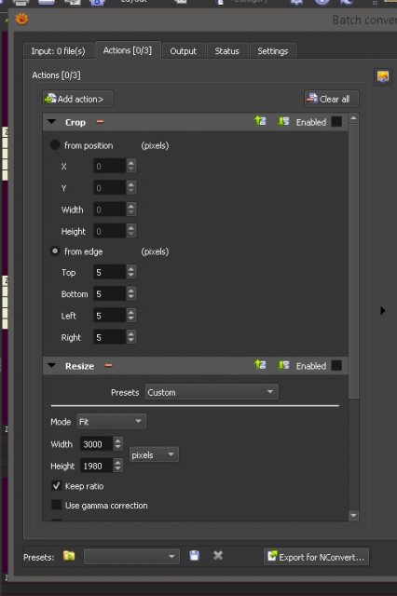Image resolution: width=397 pixels, height=596 pixels.
Task: Move Crop action down in list
Action: click(283, 122)
